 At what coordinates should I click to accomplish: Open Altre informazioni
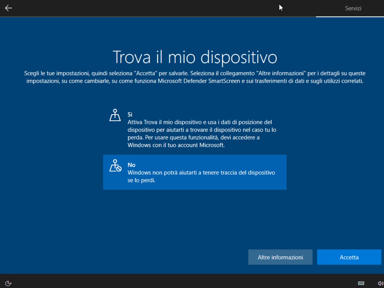(x=280, y=257)
